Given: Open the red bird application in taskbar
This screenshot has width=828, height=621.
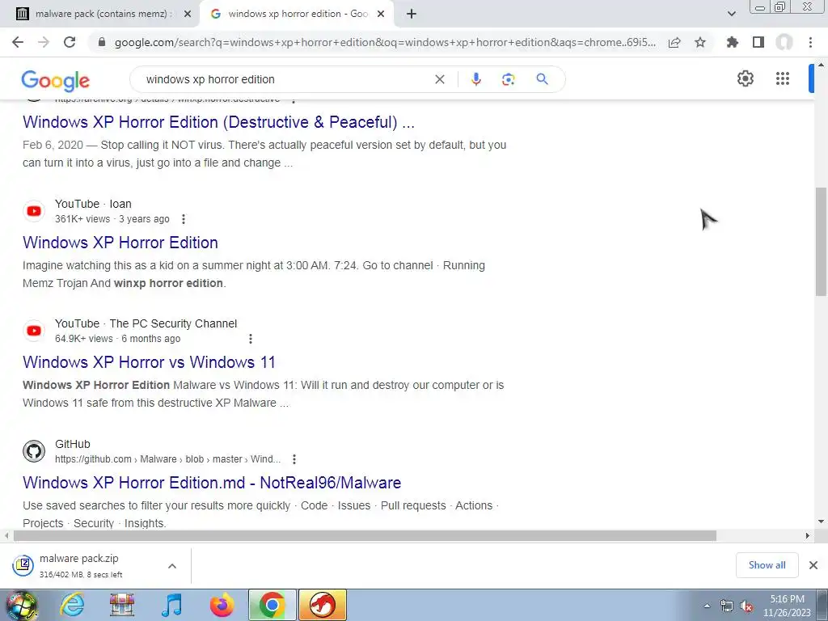Looking at the screenshot, I should click(x=323, y=605).
